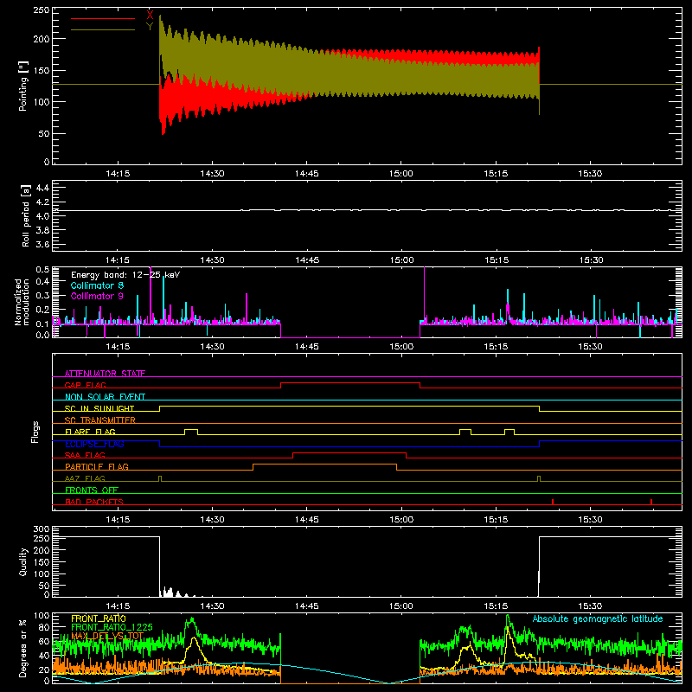Click the 0.5 tick on modulation axis
The width and height of the screenshot is (692, 692).
pyautogui.click(x=42, y=269)
